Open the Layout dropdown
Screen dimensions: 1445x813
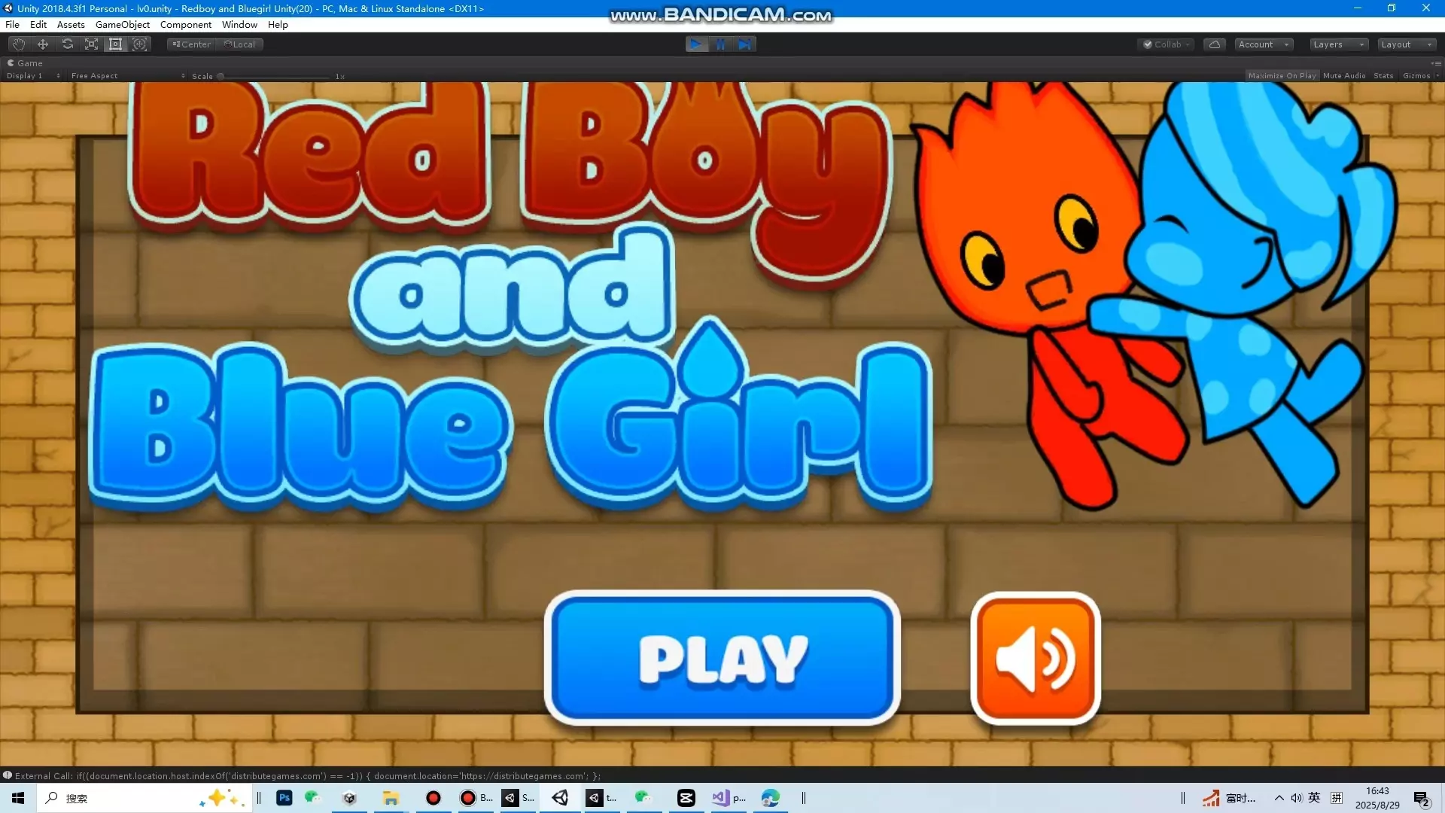click(1405, 44)
